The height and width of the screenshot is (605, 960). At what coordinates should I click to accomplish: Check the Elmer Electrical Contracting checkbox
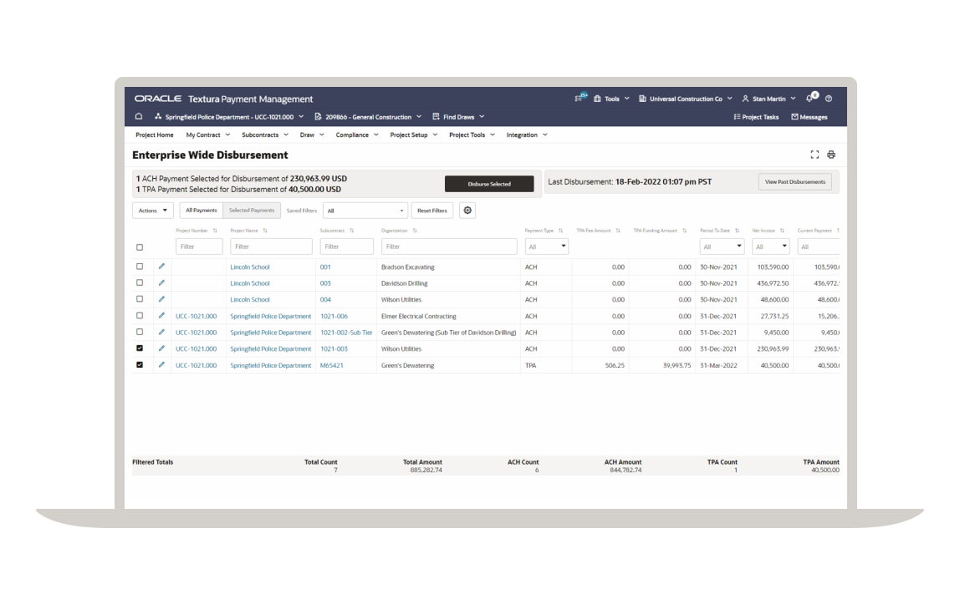pyautogui.click(x=140, y=316)
